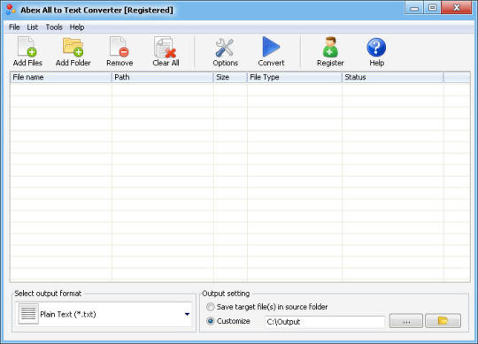Sort by the Status column header
The height and width of the screenshot is (344, 478).
(393, 77)
